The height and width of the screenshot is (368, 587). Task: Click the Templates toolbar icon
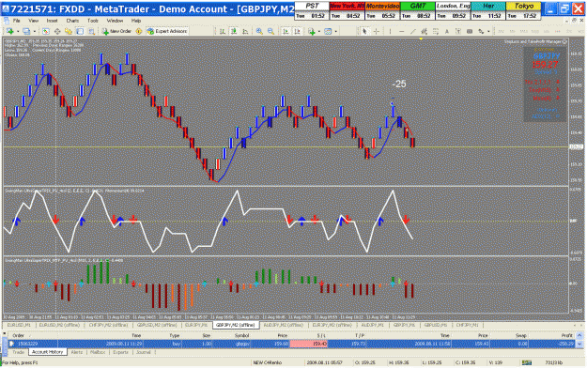328,31
